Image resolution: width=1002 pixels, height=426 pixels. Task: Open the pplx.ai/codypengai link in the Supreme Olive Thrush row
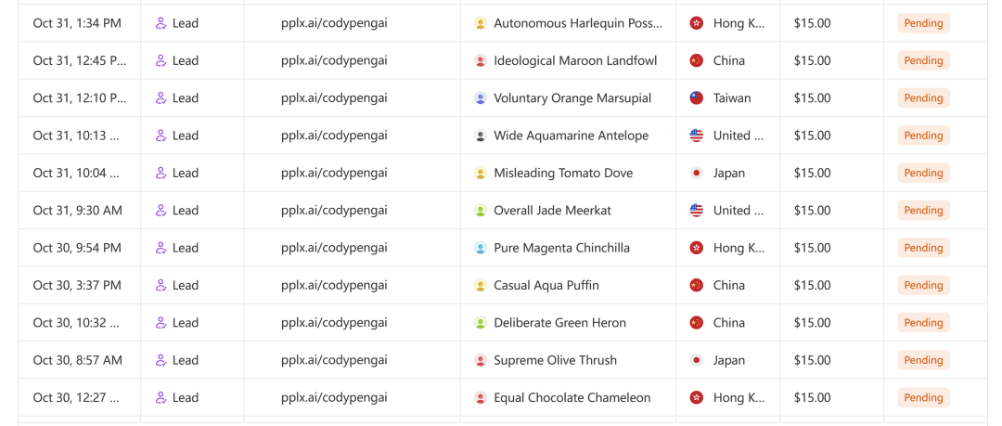pyautogui.click(x=334, y=360)
